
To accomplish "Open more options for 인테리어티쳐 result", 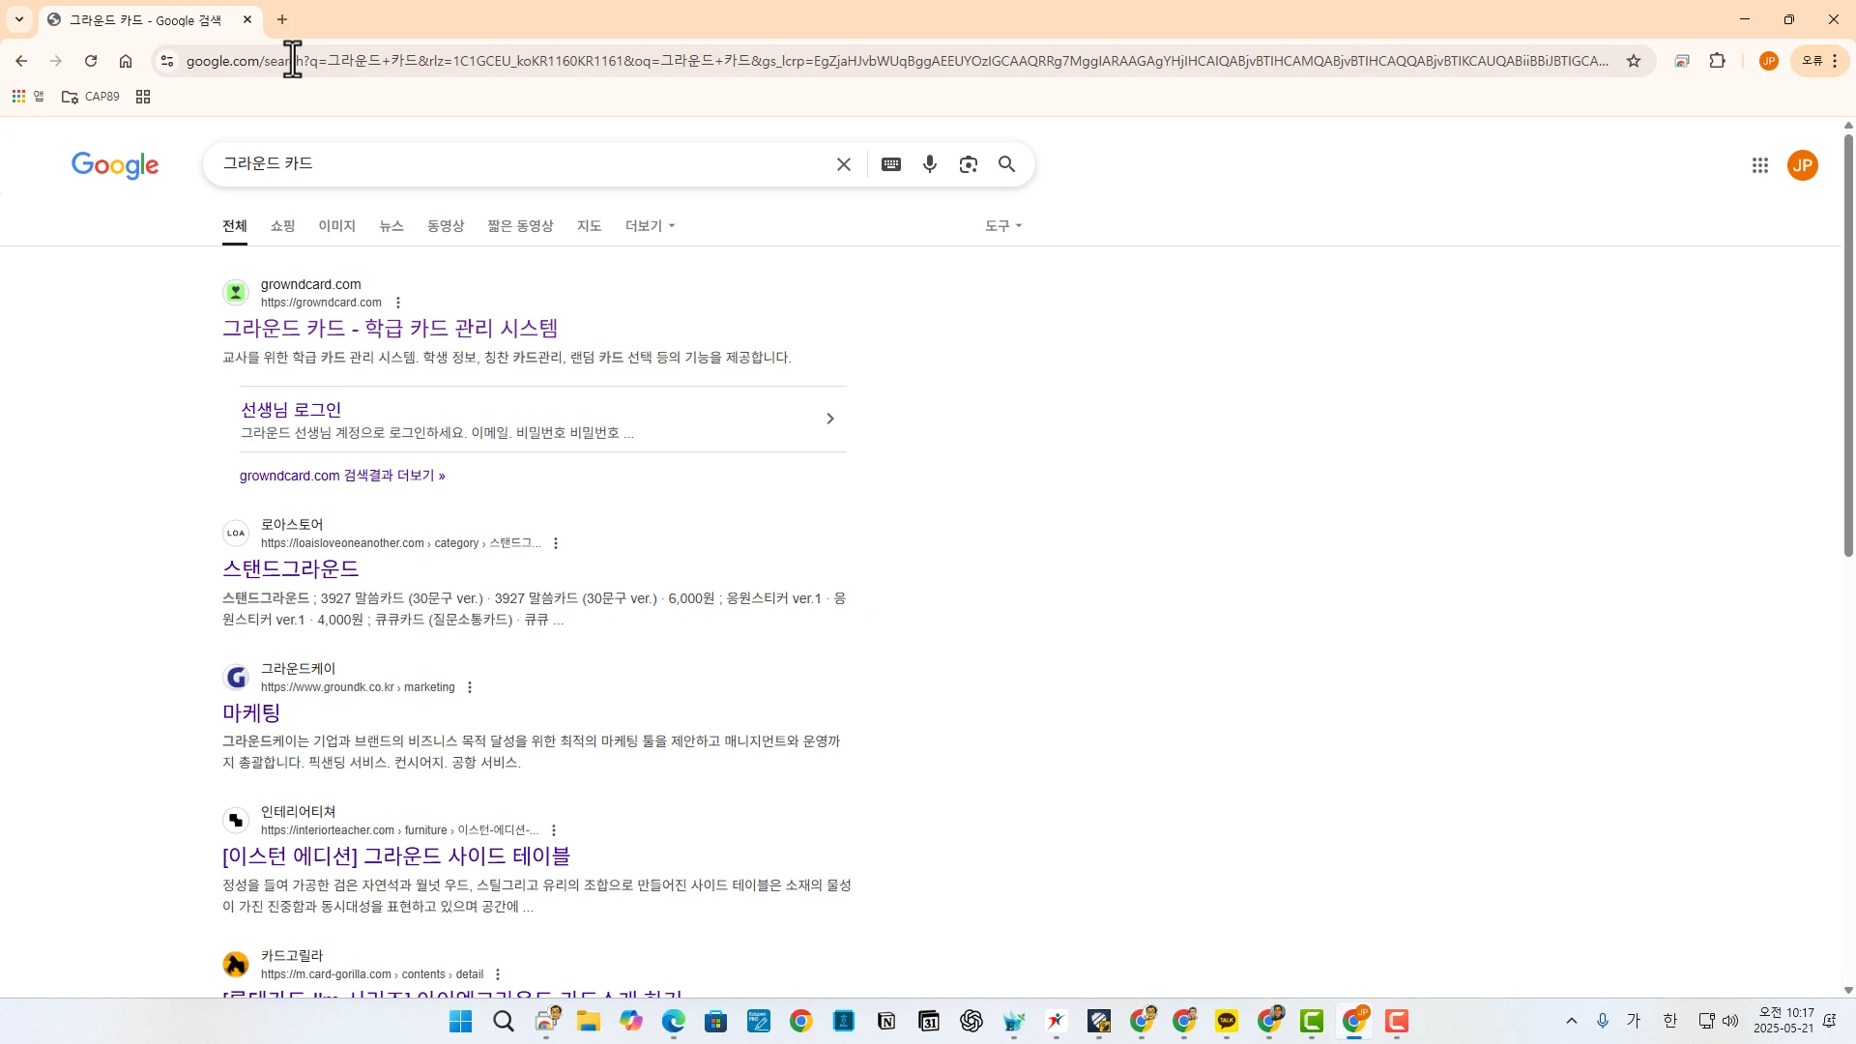I will point(554,830).
